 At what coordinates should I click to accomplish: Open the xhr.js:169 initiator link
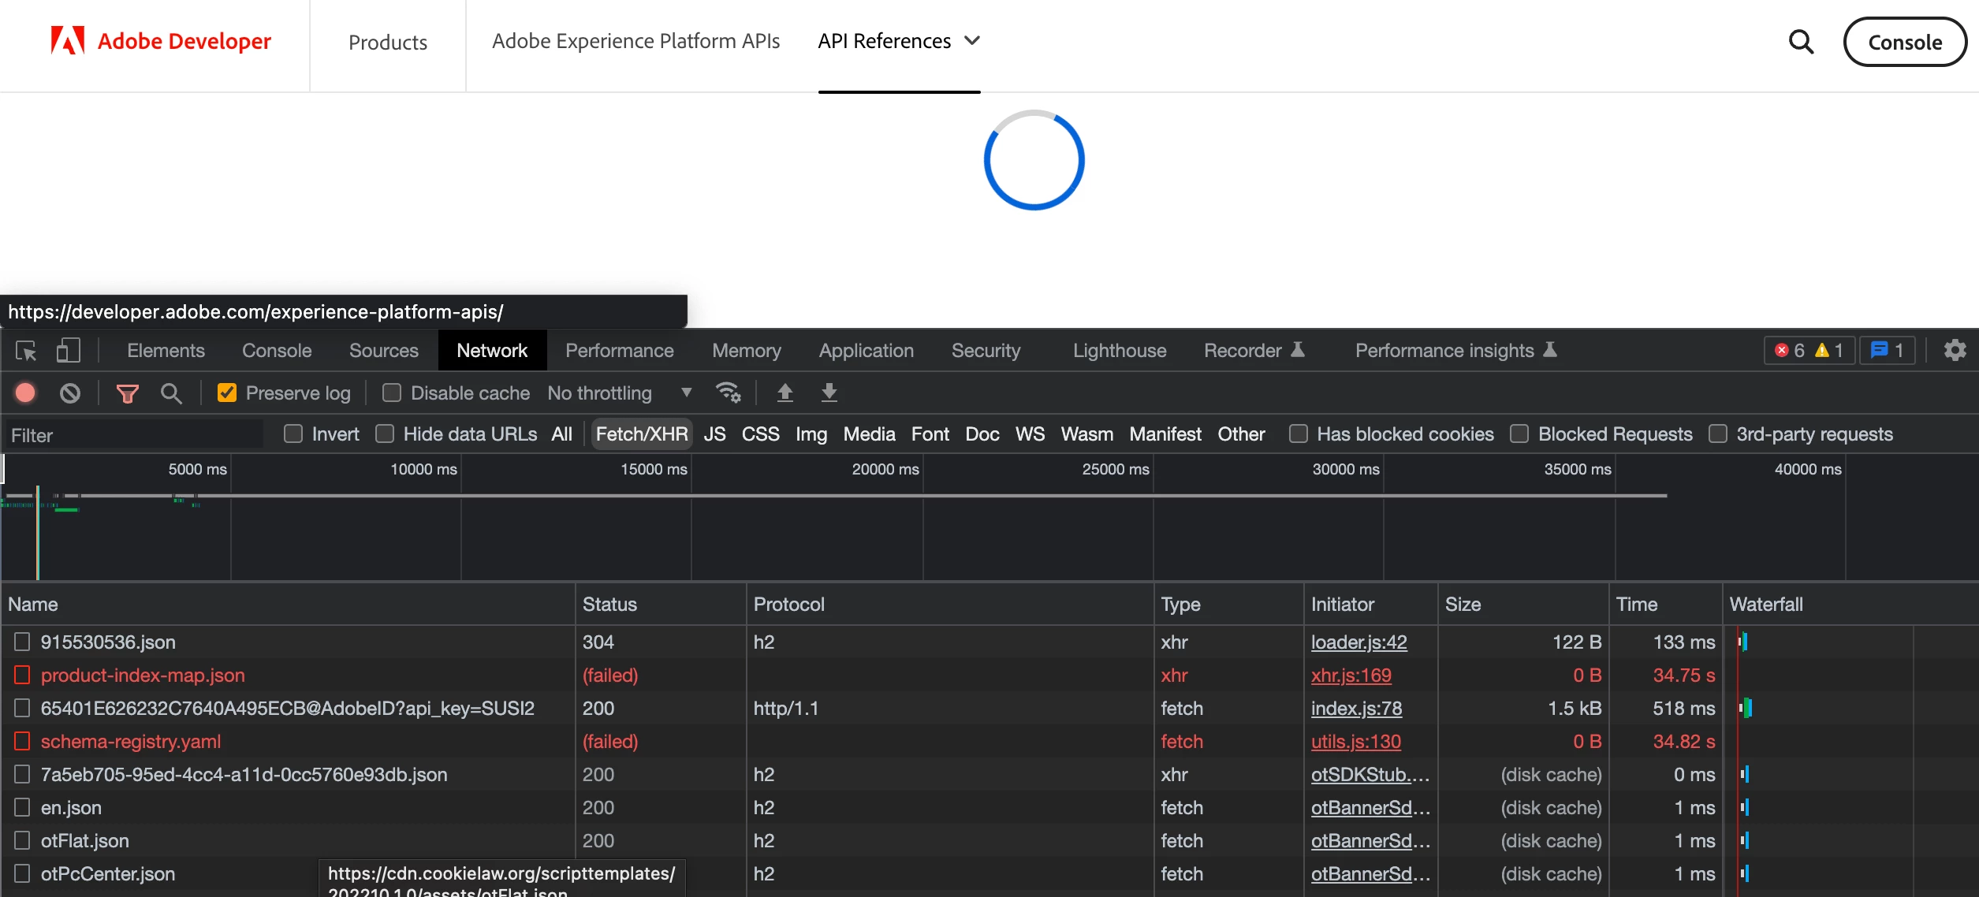(x=1351, y=676)
